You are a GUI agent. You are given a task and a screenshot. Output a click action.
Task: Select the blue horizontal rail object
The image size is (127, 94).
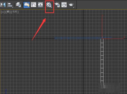[x=83, y=38]
